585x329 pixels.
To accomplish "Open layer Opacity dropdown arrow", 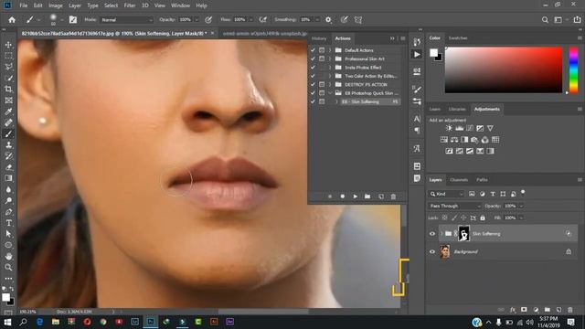I will point(521,206).
